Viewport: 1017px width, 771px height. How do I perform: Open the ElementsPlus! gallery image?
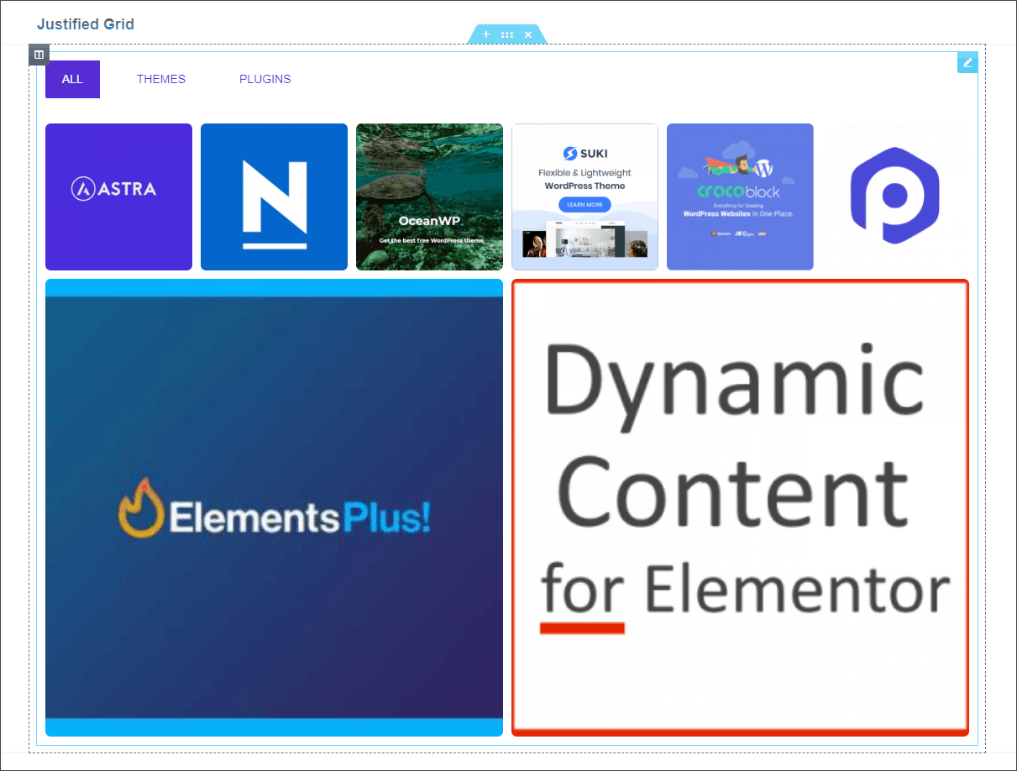[x=274, y=507]
